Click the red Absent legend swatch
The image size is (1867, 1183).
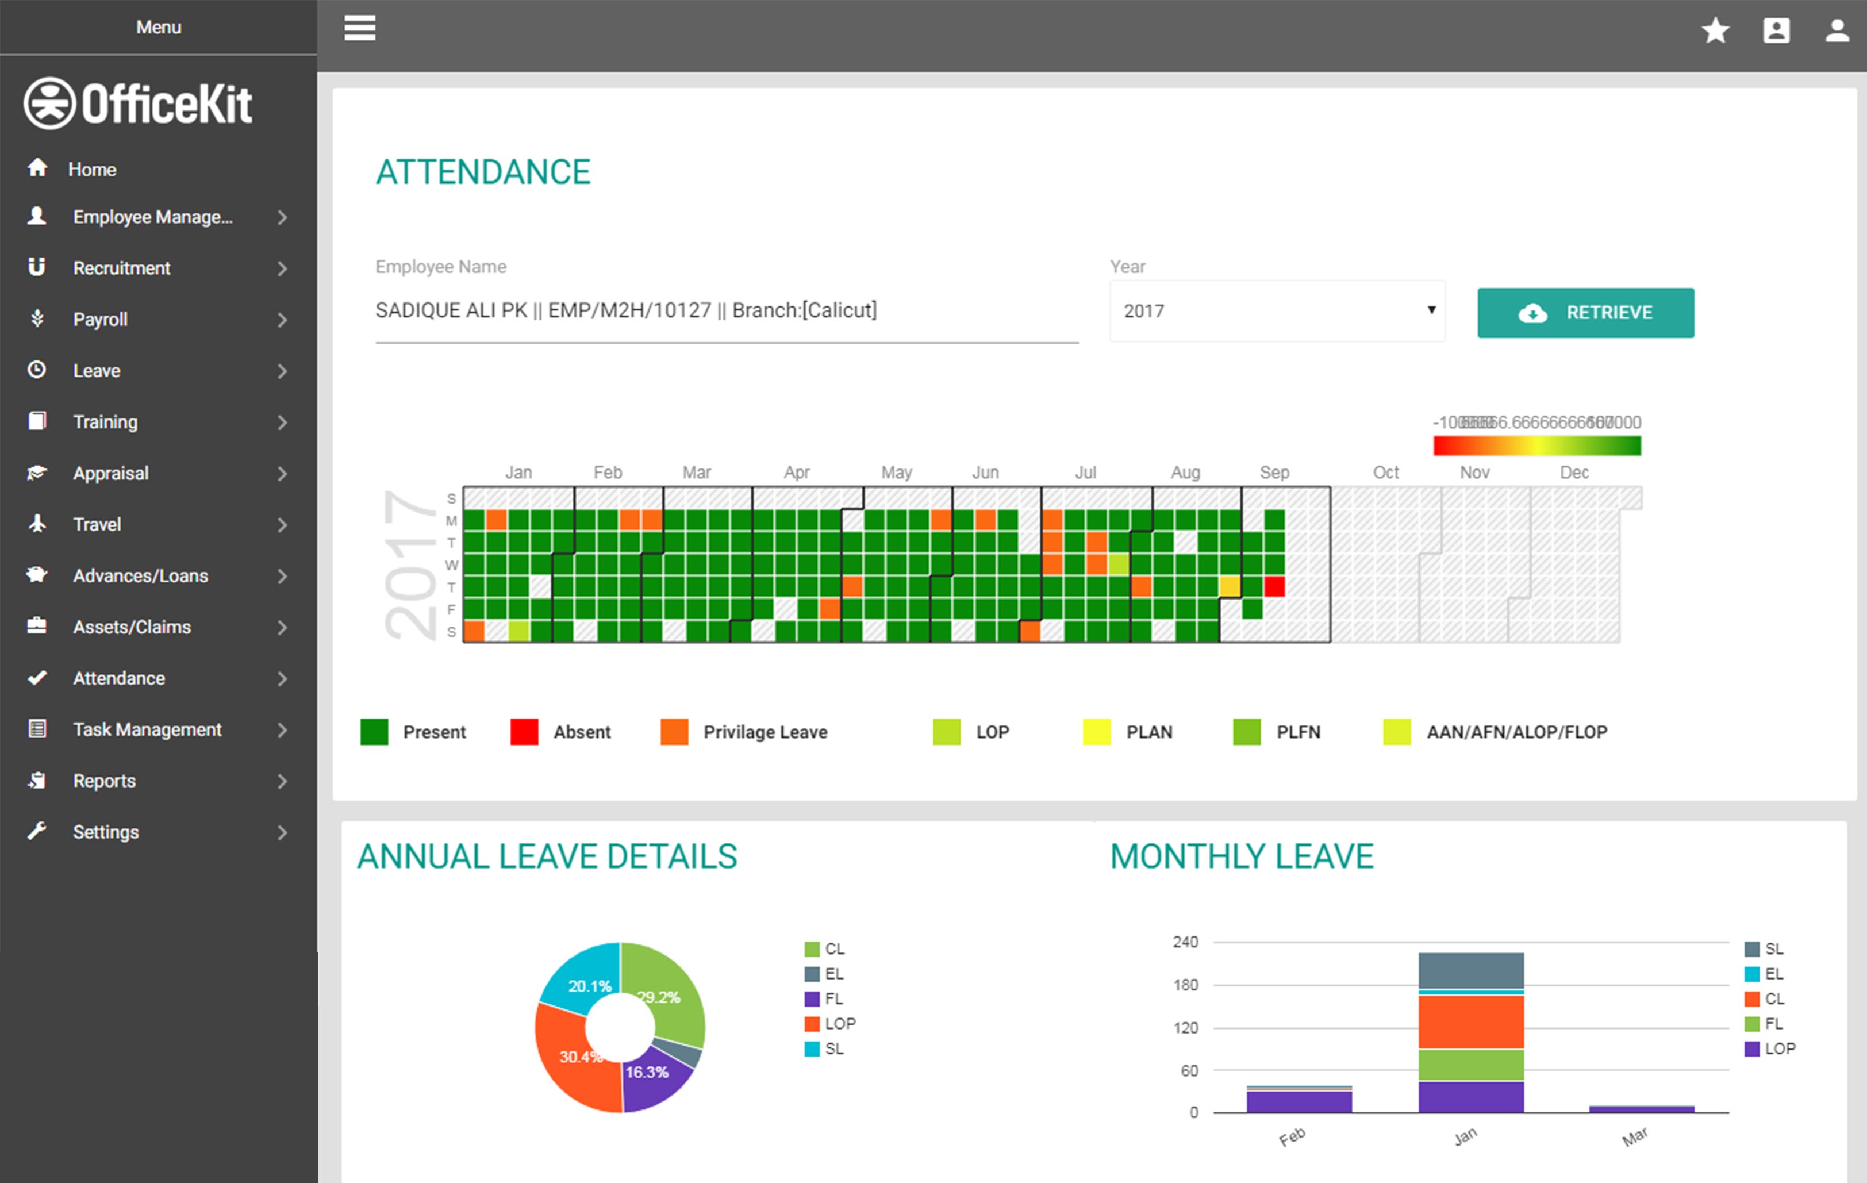[524, 731]
